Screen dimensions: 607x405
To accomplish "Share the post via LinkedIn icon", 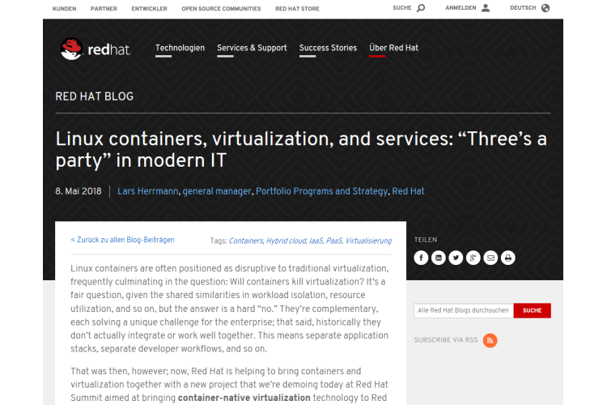I will pyautogui.click(x=439, y=258).
